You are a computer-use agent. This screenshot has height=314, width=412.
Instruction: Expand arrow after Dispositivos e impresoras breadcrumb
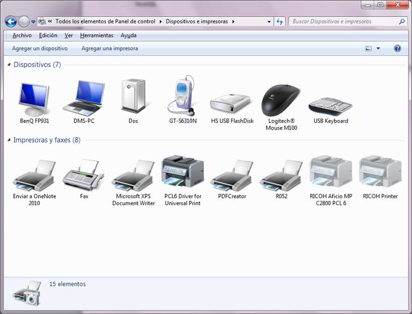(x=233, y=22)
